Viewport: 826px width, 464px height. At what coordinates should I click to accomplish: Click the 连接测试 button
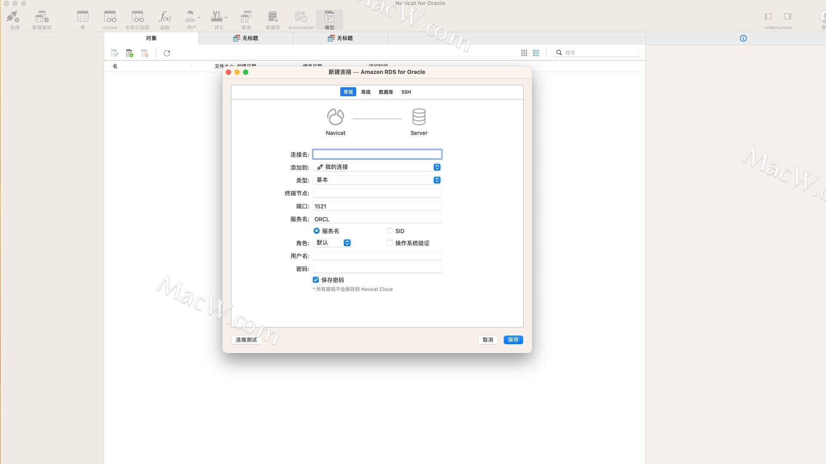(246, 340)
